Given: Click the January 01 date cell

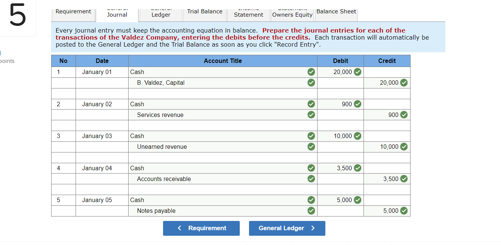Looking at the screenshot, I should [102, 72].
